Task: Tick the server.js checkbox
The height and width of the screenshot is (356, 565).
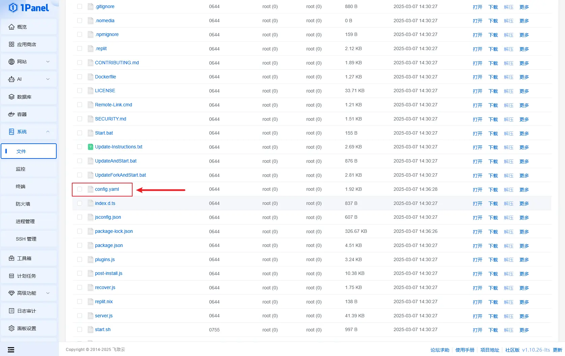Action: point(80,316)
